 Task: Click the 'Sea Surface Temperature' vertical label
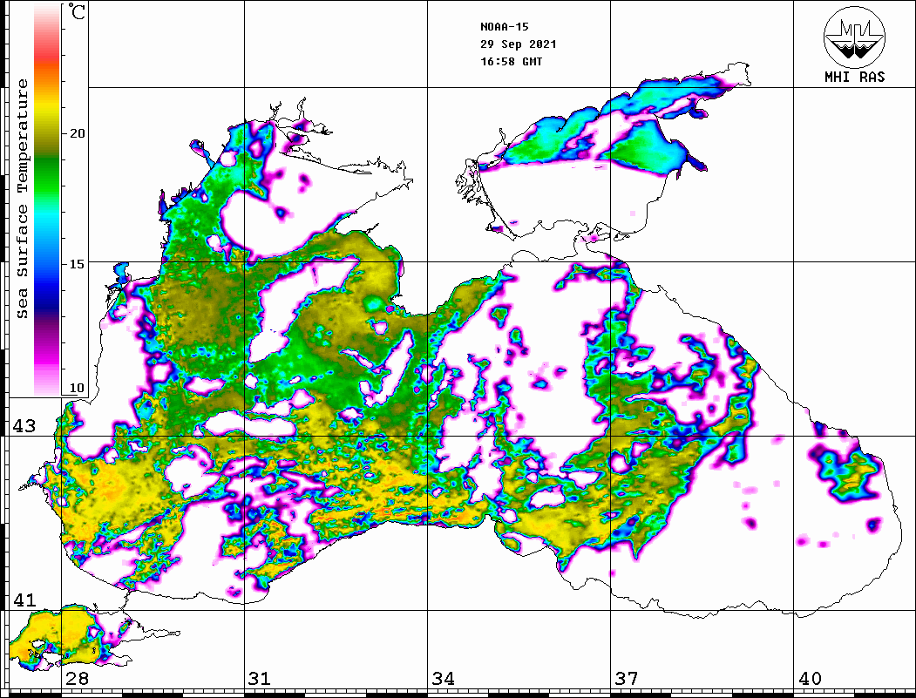[22, 199]
